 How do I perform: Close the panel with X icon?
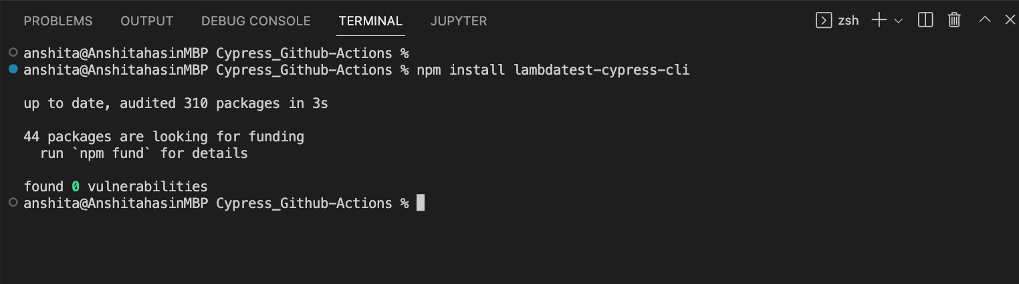point(1010,20)
